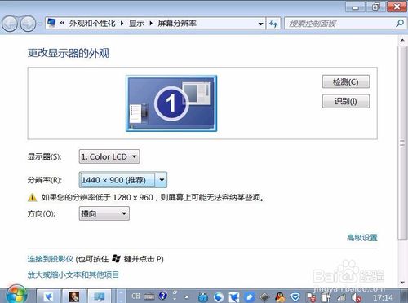Click the blue feather tray icon

click(250, 297)
